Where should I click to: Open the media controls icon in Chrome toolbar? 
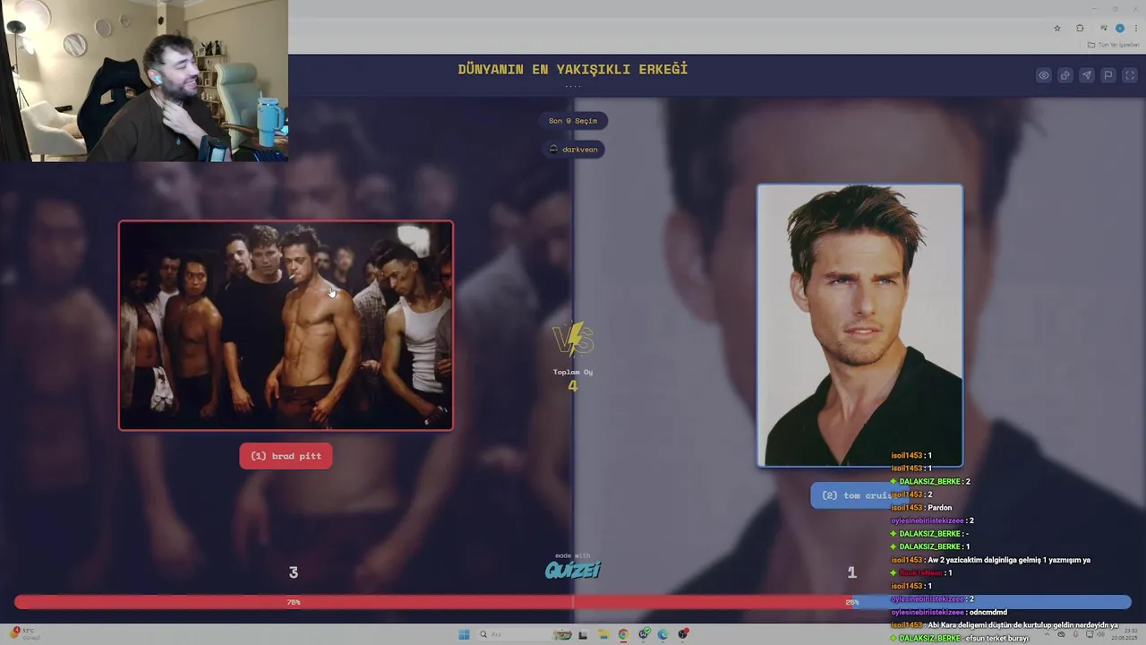point(1104,28)
